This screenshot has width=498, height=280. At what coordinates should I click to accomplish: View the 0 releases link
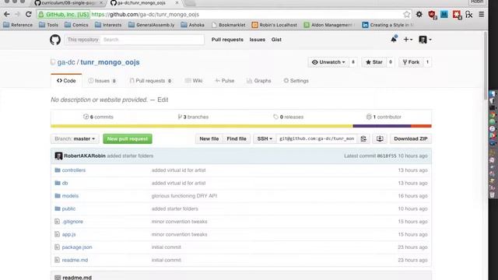pyautogui.click(x=289, y=117)
